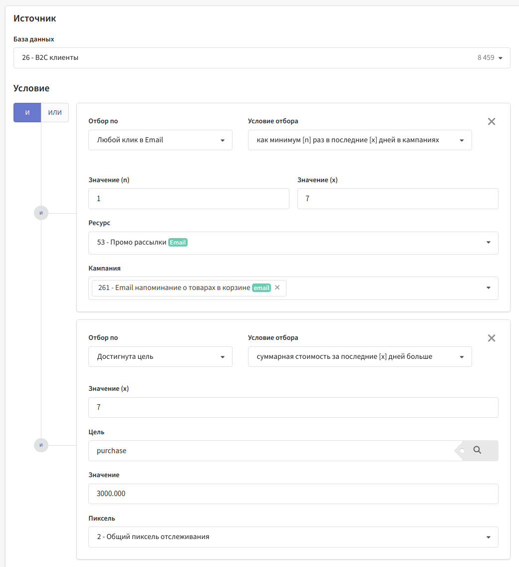Open the 'Достигнута цель' dropdown
This screenshot has height=567, width=519.
[160, 357]
